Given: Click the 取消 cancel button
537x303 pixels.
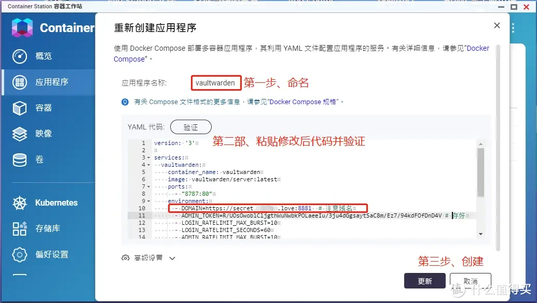Looking at the screenshot, I should 471,281.
